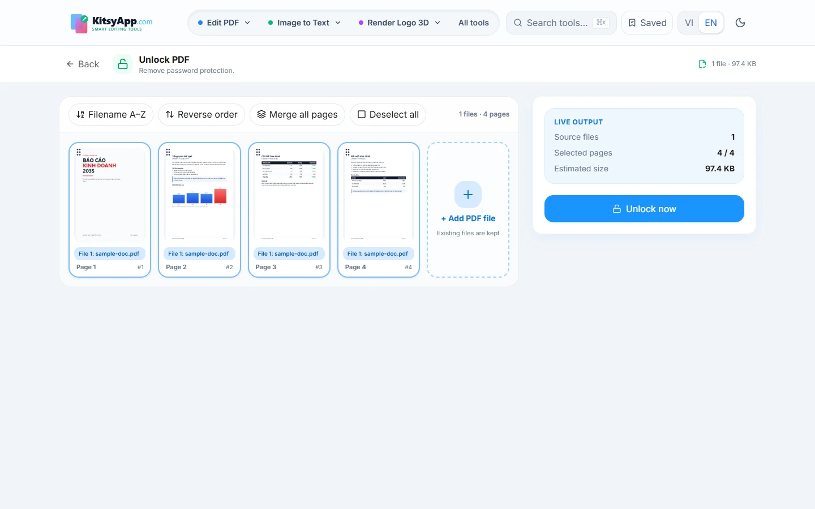Click the file icon beside 1 file

coord(702,64)
